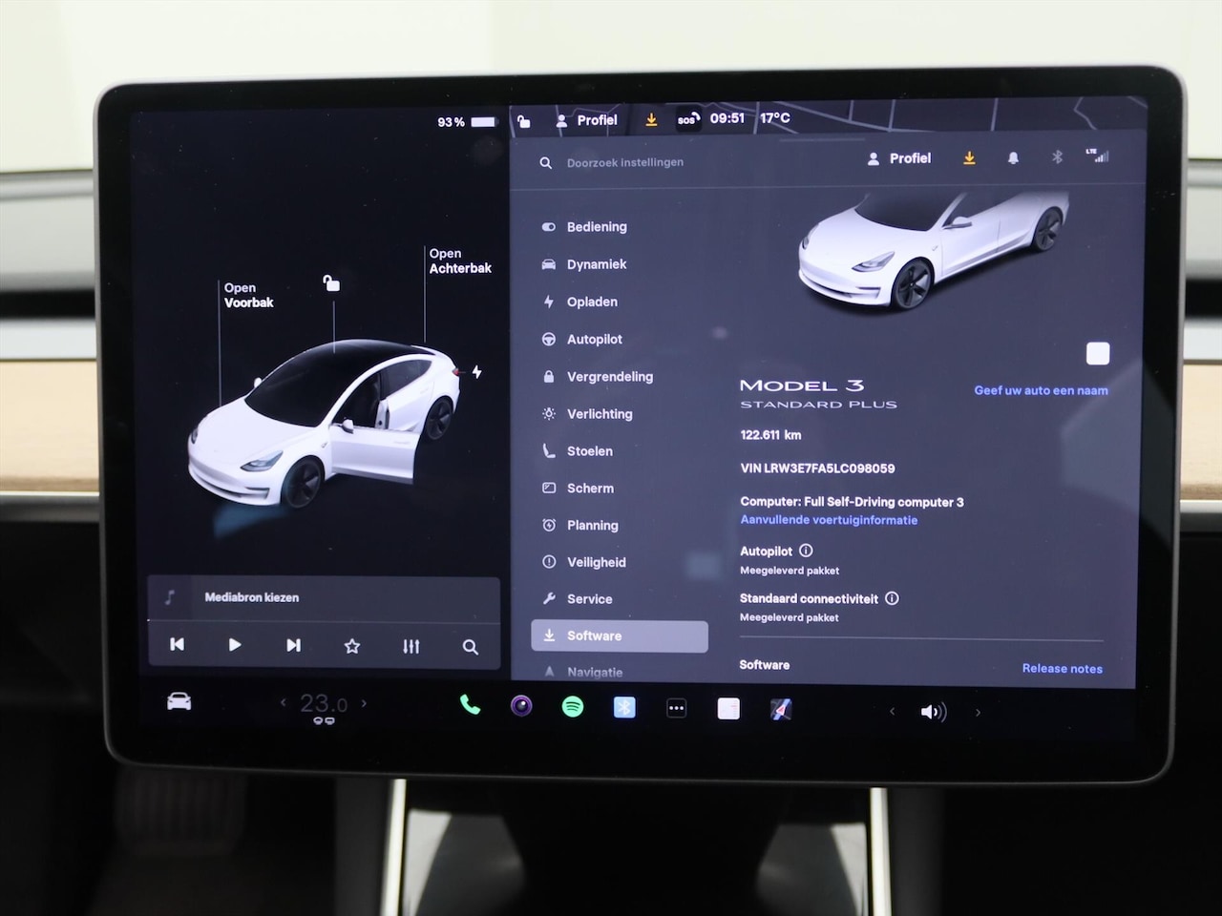Click the Doorzoek instellingen search field

624,163
